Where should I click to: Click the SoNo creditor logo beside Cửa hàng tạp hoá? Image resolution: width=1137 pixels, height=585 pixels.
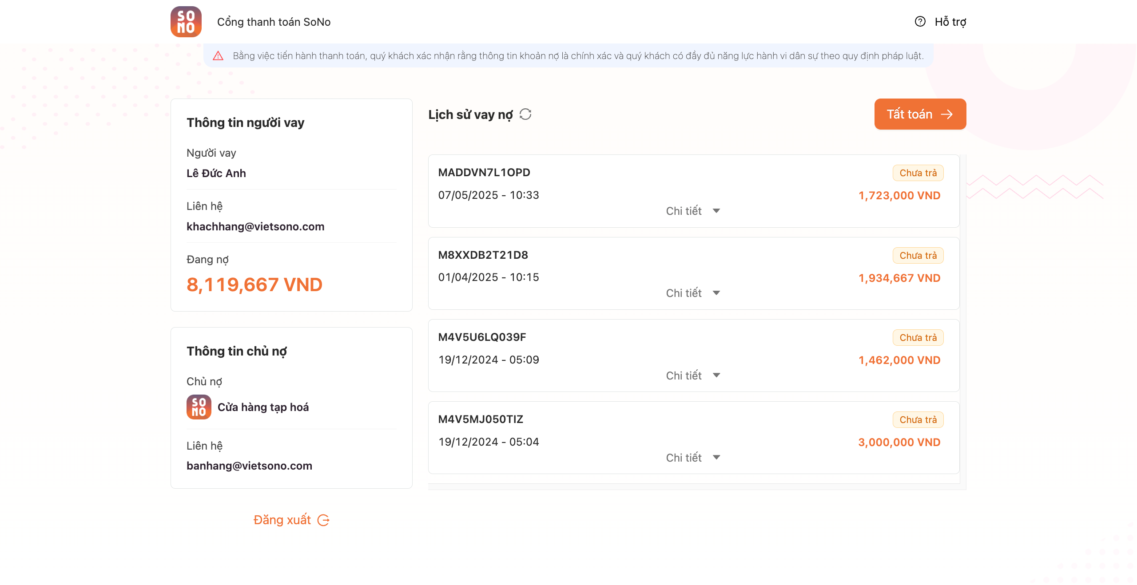click(199, 407)
